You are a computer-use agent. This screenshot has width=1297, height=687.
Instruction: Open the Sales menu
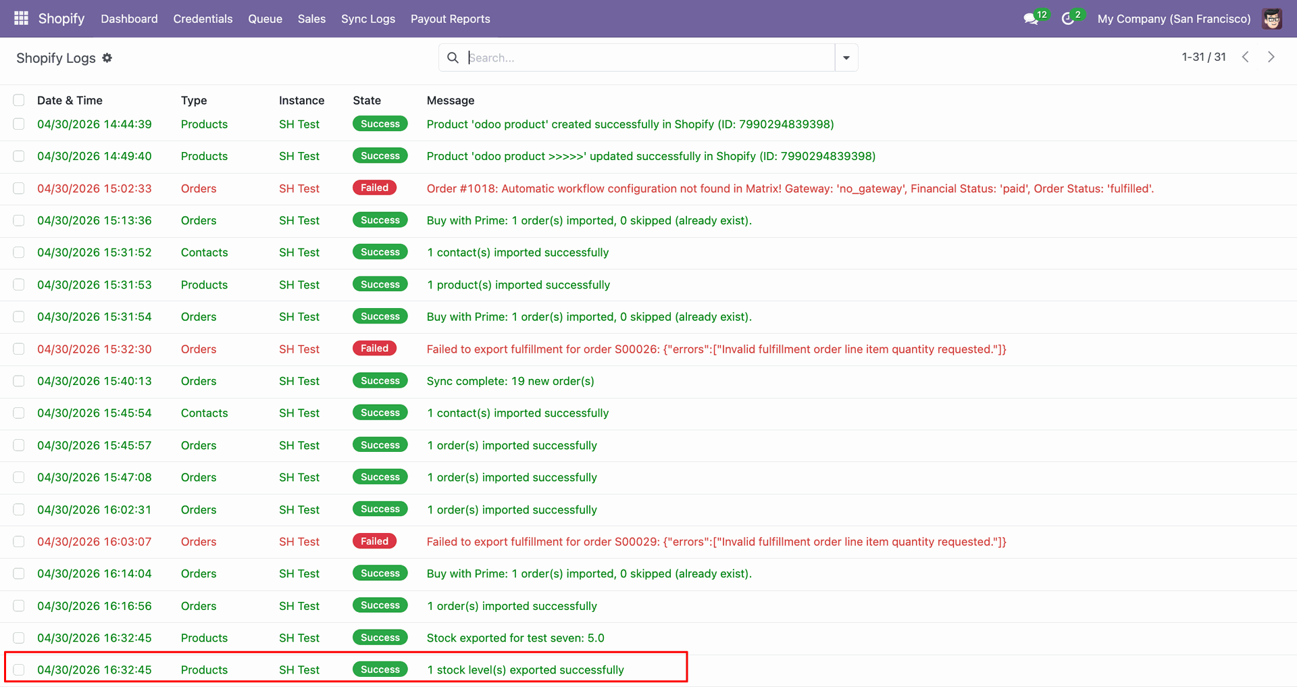click(311, 19)
